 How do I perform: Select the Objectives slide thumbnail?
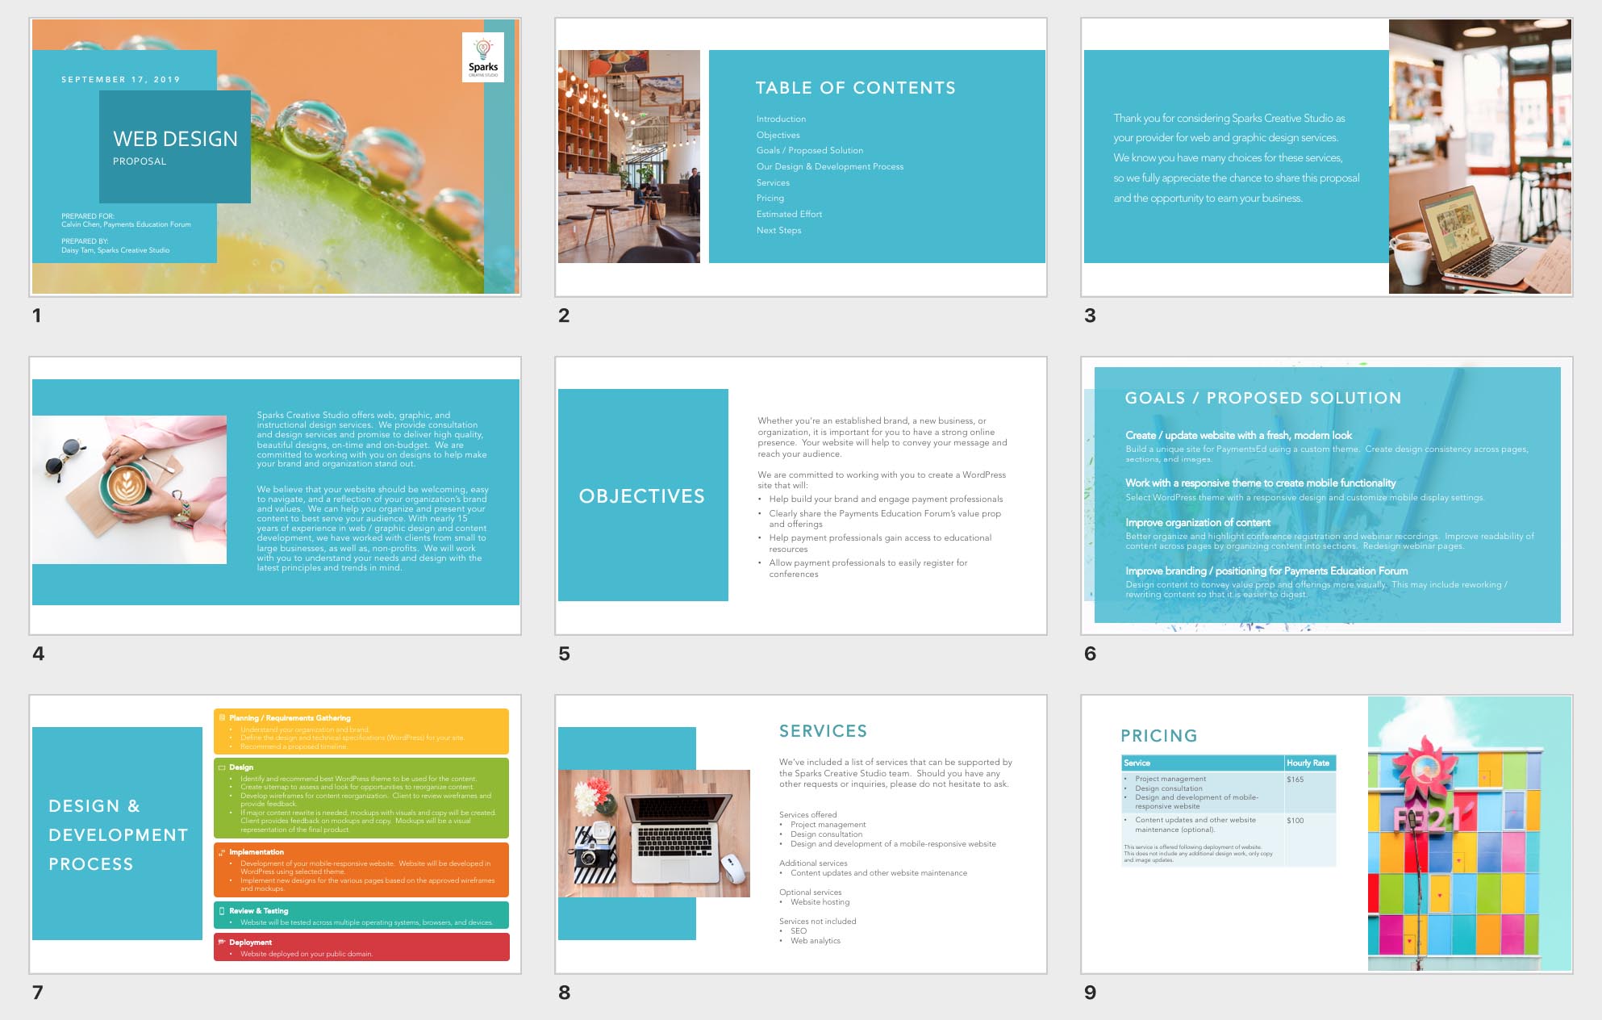(x=800, y=495)
